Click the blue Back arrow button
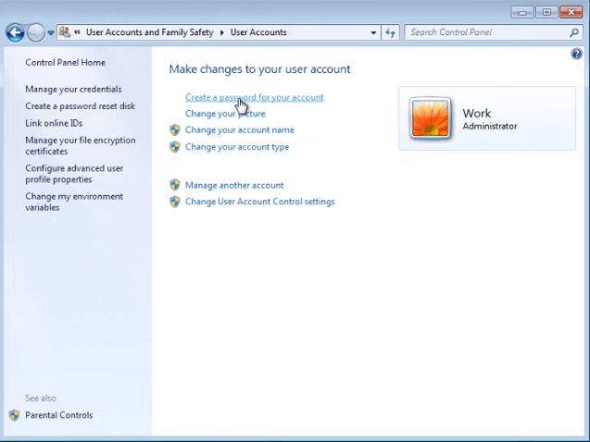Screen dimensions: 590x442 [15, 32]
